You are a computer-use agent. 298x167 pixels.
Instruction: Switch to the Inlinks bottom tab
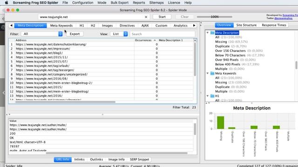80,160
